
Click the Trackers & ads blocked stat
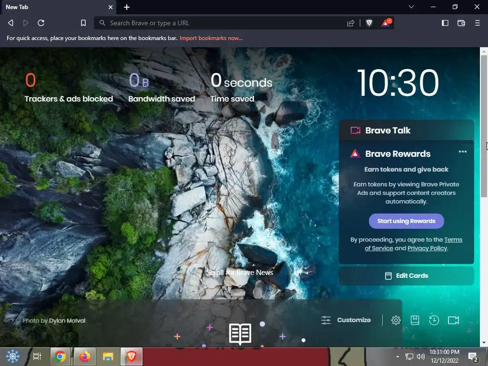tap(69, 88)
